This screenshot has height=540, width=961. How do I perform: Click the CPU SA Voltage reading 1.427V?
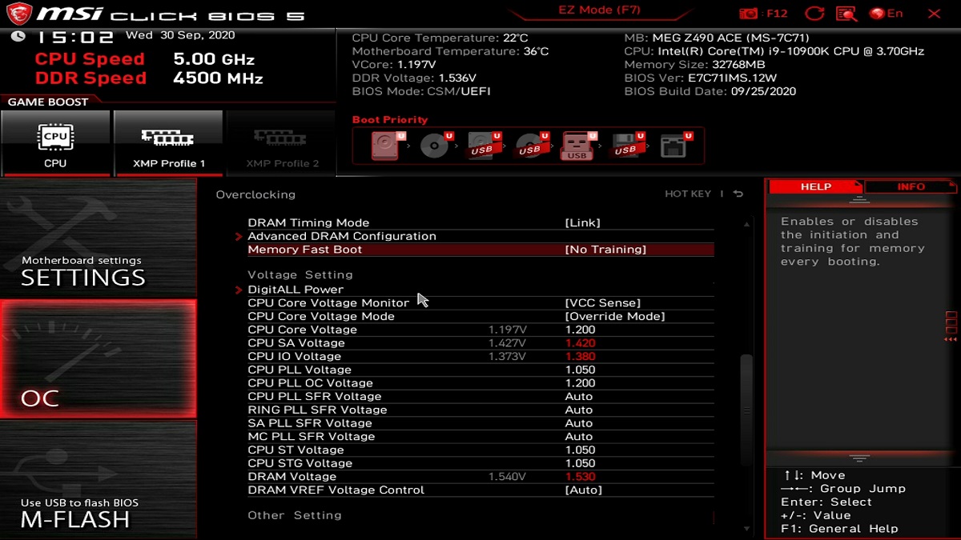tap(508, 343)
